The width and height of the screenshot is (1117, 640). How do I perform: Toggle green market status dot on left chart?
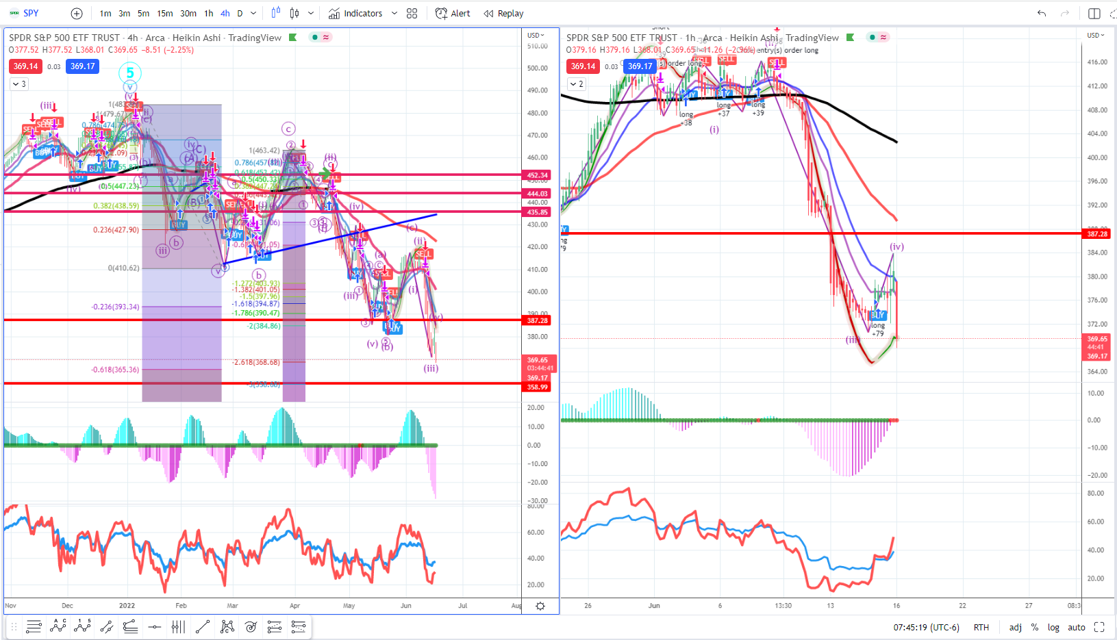point(314,37)
